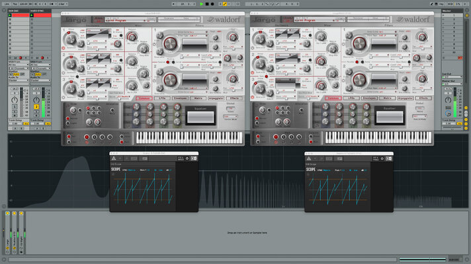The height and width of the screenshot is (264, 471).
Task: Toggle Osc 2 Sync button in left Largo
Action: [77, 77]
